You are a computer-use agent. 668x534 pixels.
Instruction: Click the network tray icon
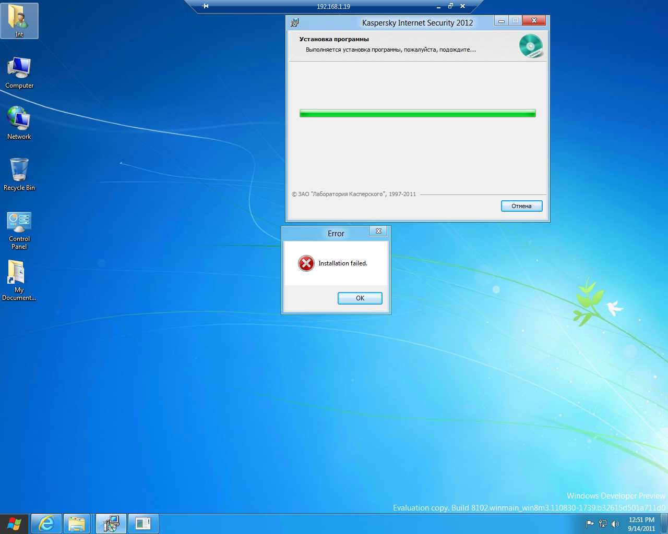(603, 524)
